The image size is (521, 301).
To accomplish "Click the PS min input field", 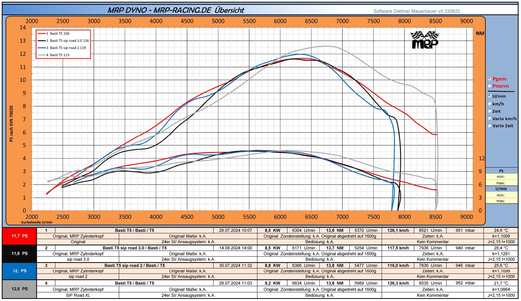I will (x=501, y=177).
